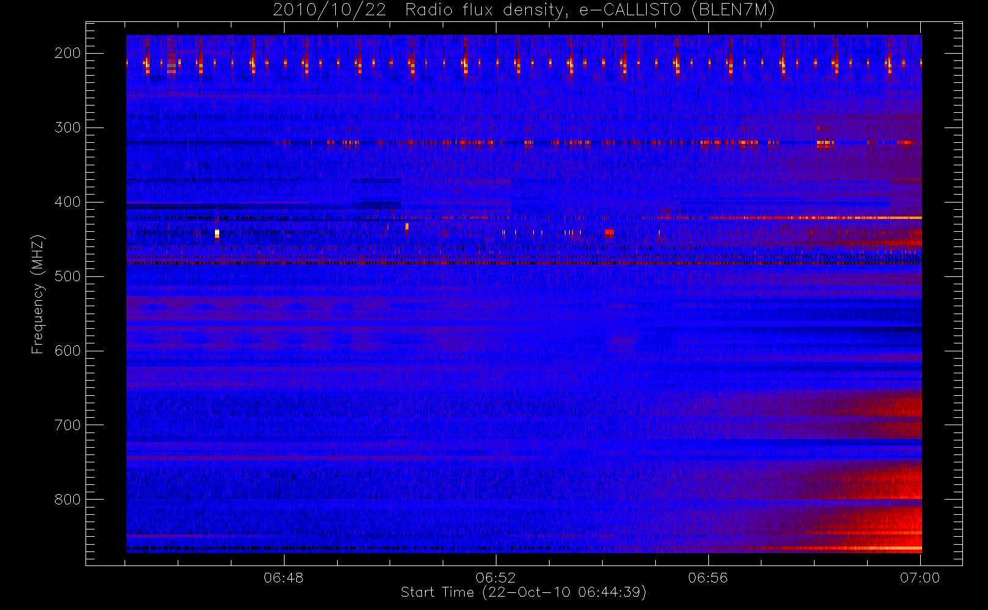Select the 500 frequency tick label

click(68, 276)
